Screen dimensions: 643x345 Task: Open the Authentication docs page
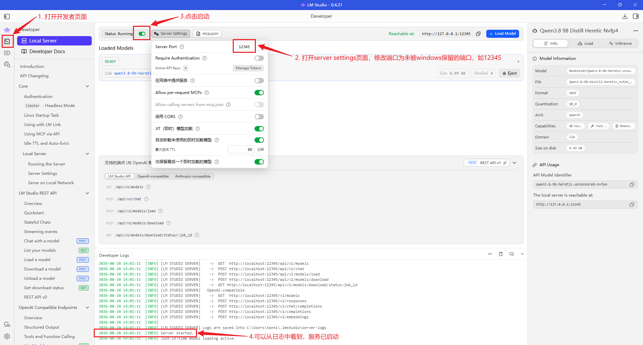coord(38,97)
